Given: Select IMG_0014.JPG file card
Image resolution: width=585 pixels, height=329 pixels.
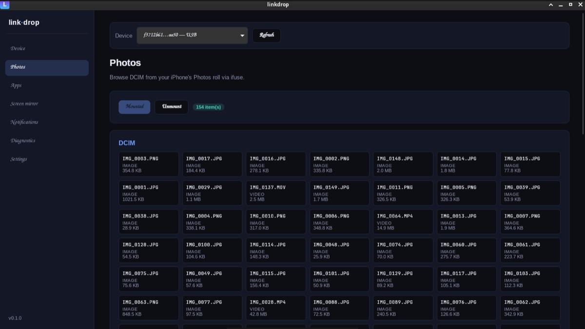Looking at the screenshot, I should [467, 164].
